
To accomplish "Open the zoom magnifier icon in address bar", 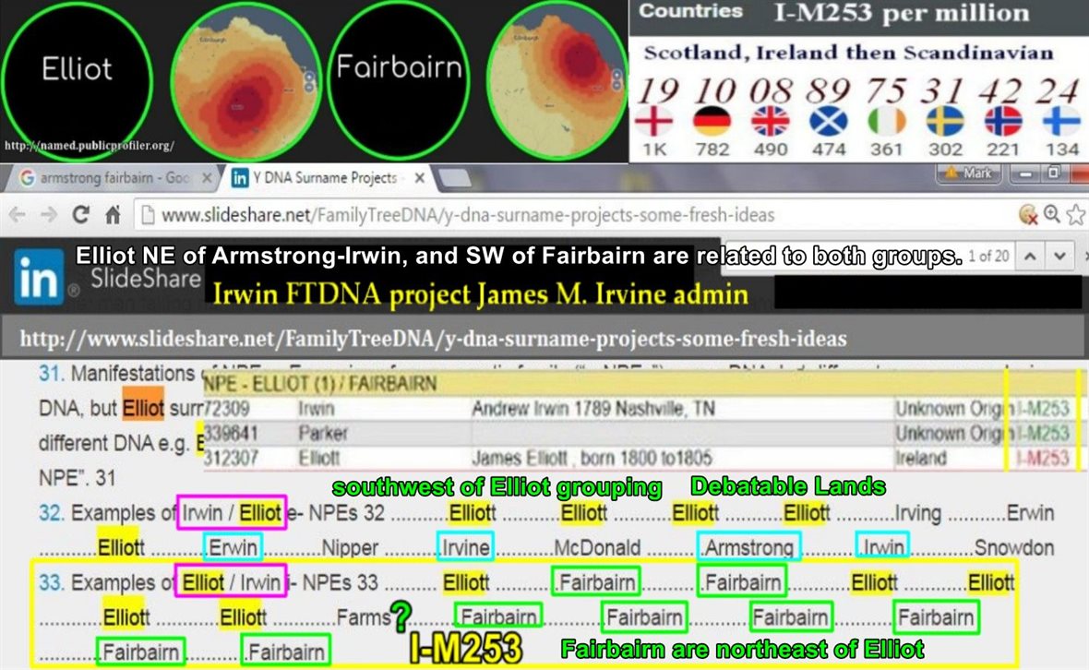I will (x=1052, y=214).
